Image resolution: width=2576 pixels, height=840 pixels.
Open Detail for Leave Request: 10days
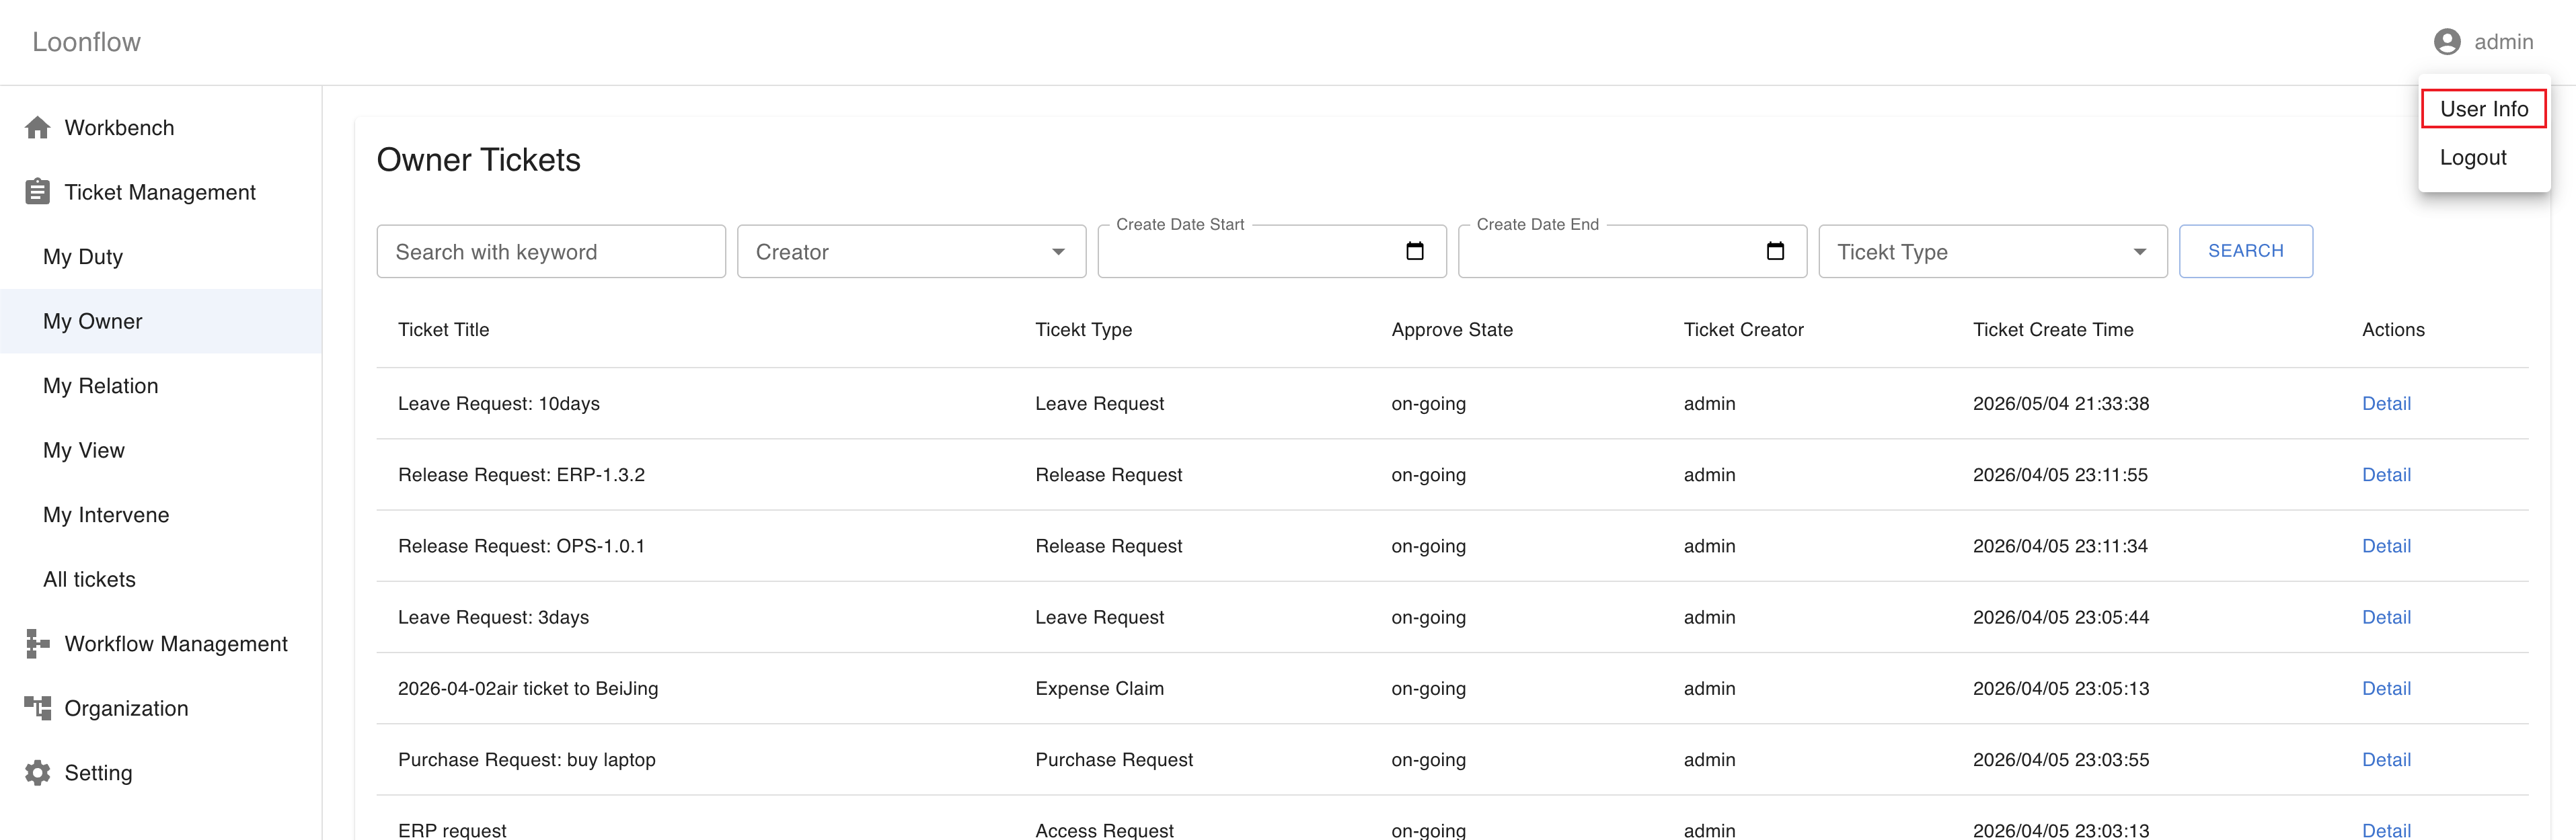pyautogui.click(x=2386, y=403)
